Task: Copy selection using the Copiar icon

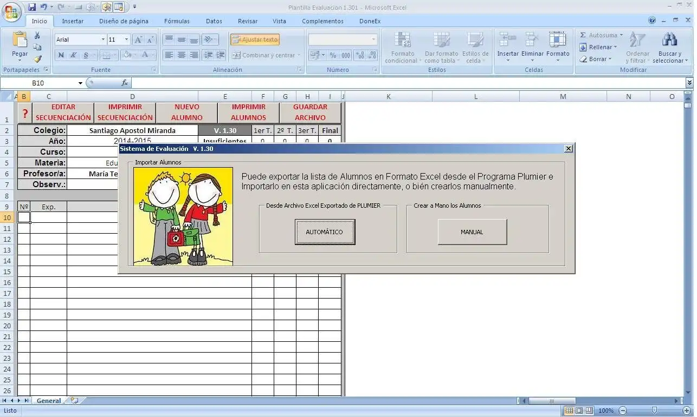Action: point(37,47)
